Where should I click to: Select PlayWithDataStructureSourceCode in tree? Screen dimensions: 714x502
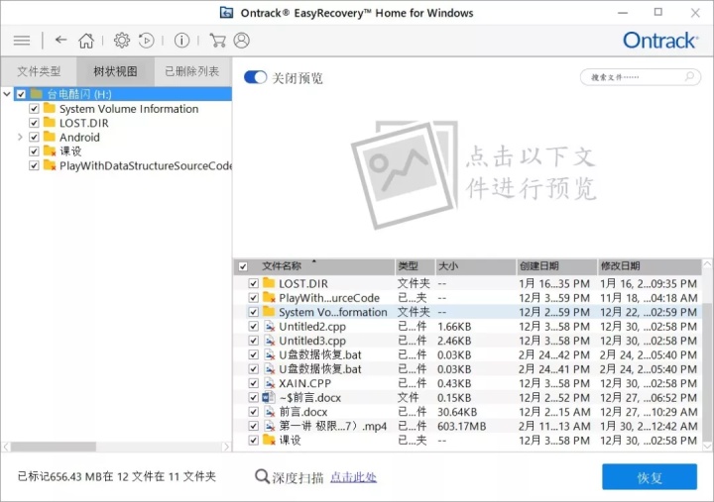(x=146, y=165)
